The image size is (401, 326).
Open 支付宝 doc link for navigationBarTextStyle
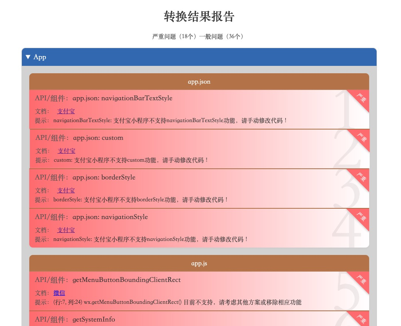tap(66, 111)
